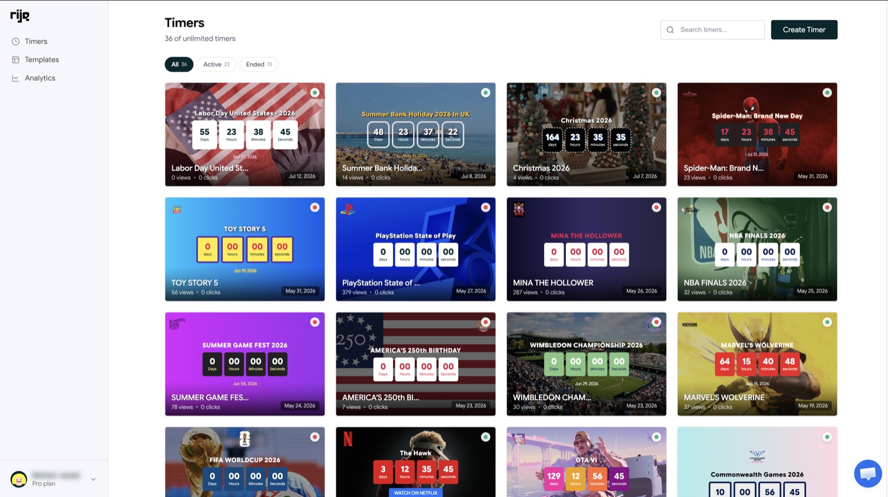This screenshot has width=888, height=497.
Task: Select the Active 23 filter tab
Action: 216,64
